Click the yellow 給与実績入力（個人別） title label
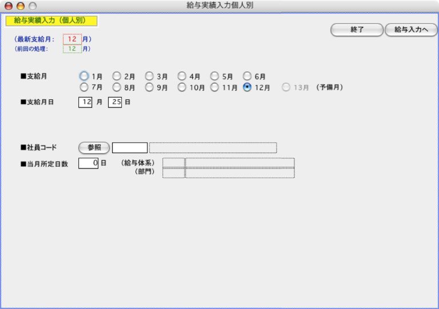Screen dimensions: 439x309 pos(51,21)
